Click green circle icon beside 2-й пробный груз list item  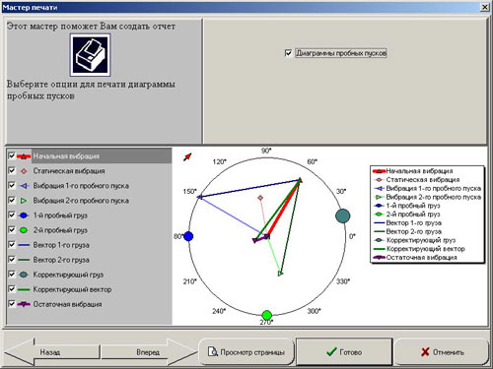tap(24, 230)
